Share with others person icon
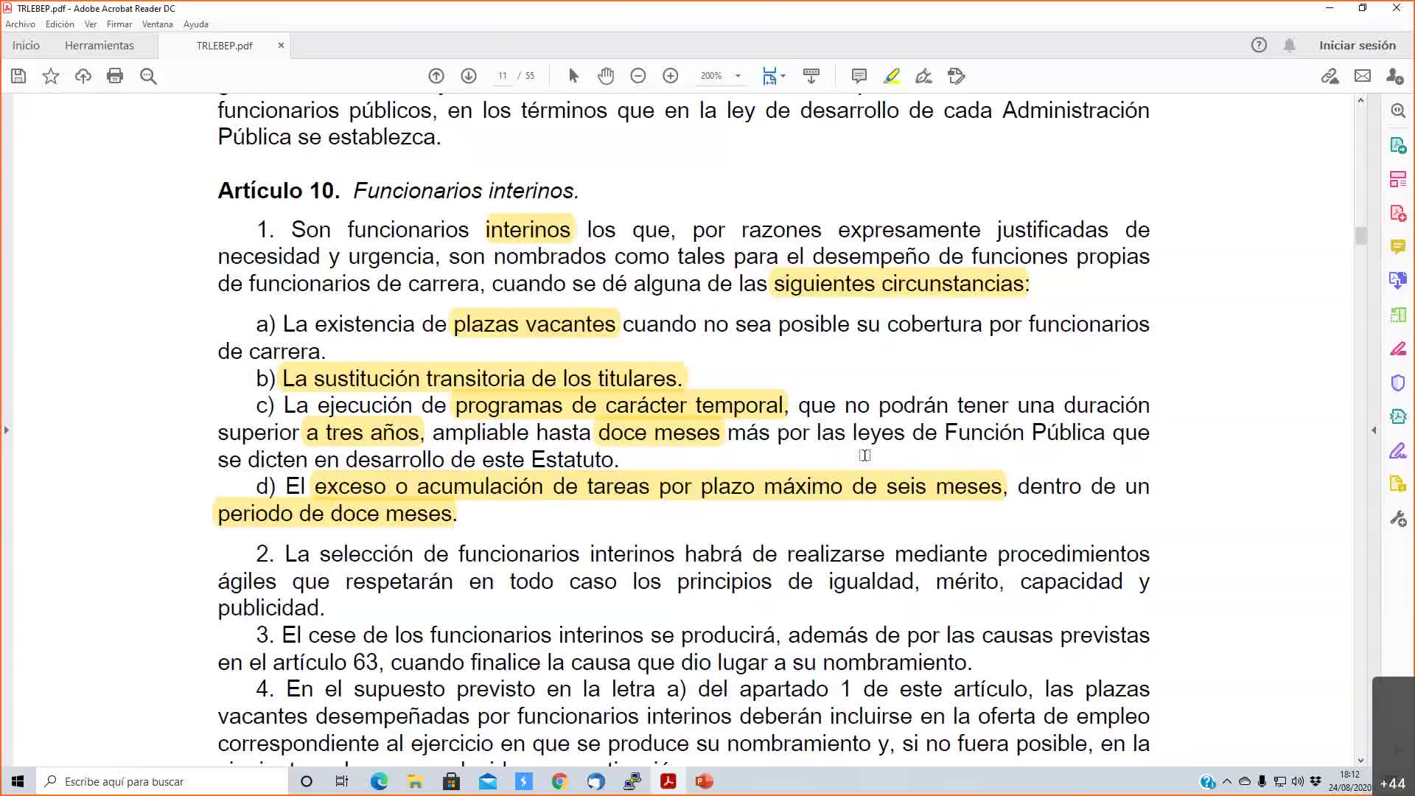This screenshot has width=1415, height=796. click(1394, 76)
